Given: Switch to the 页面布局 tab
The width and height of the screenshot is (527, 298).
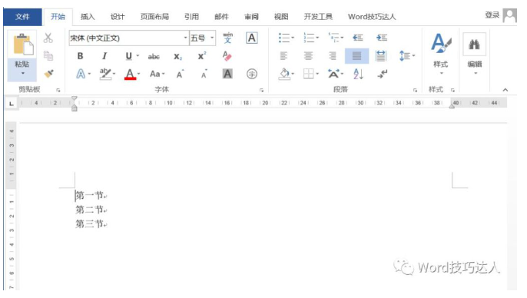Looking at the screenshot, I should click(x=154, y=16).
